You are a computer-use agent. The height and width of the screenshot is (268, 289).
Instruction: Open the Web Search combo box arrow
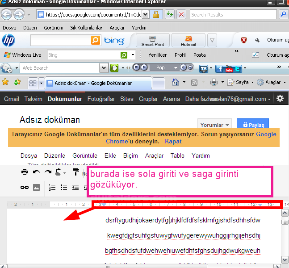pyautogui.click(x=104, y=68)
